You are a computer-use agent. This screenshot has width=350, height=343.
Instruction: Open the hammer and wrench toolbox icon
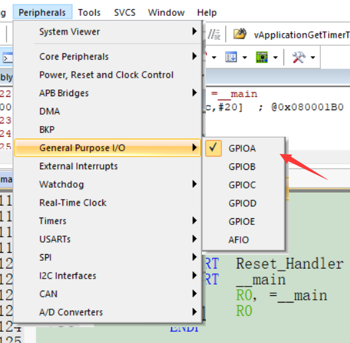pos(299,57)
